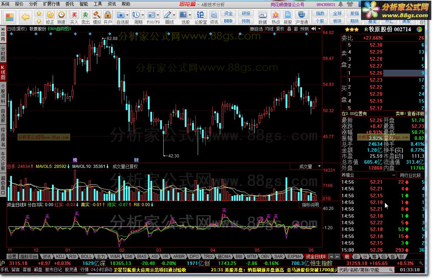Viewport: 432px width, 279px height.
Task: Toggle 复权 price adjustment
Action: click(280, 29)
